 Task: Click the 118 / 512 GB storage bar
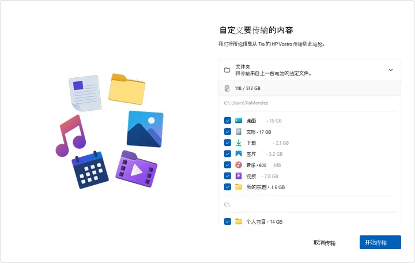[x=310, y=88]
